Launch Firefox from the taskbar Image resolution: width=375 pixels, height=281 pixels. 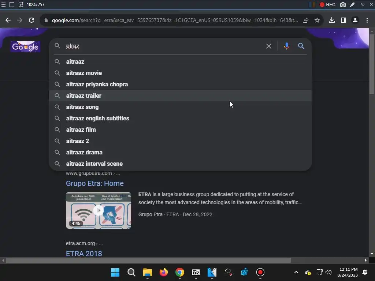pos(164,272)
